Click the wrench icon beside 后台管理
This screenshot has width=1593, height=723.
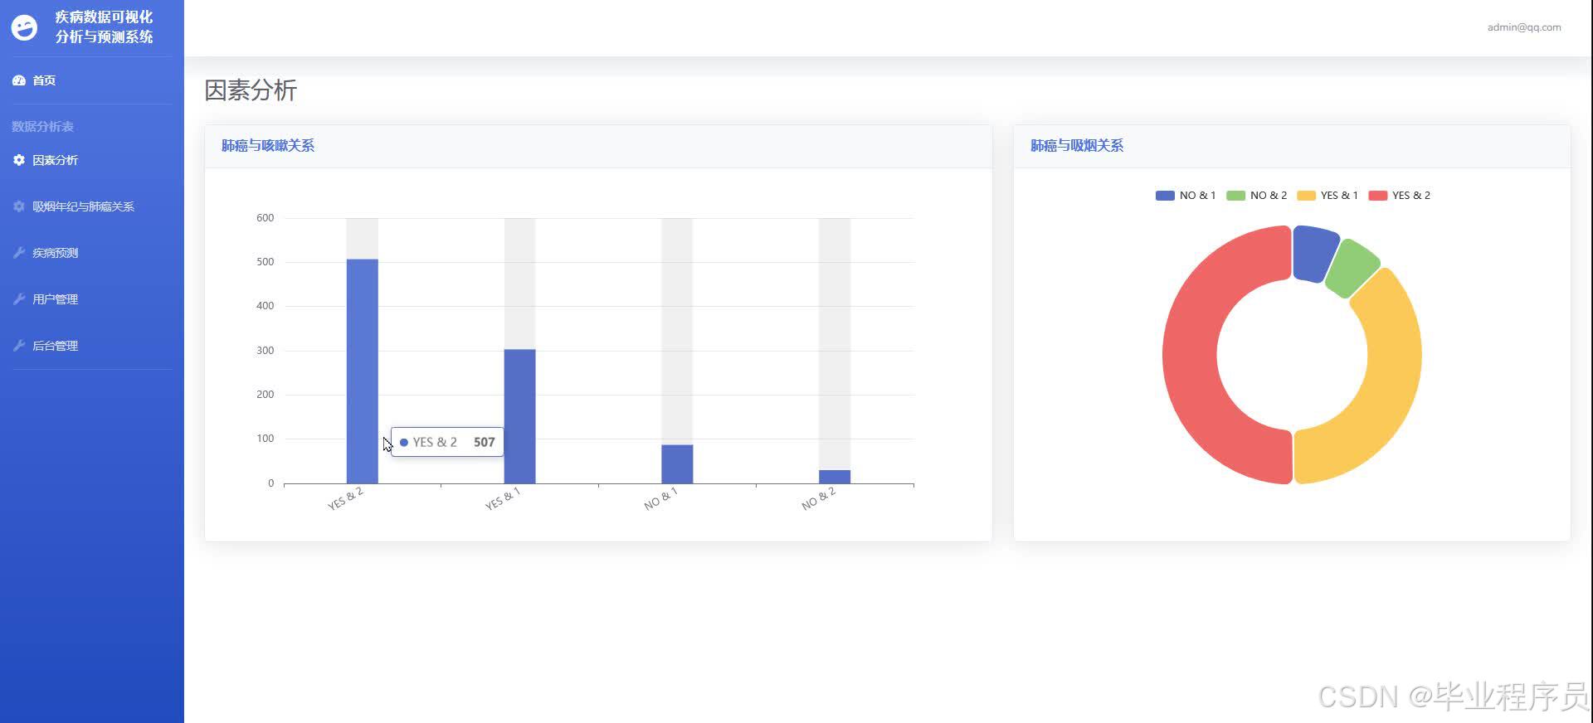click(19, 346)
